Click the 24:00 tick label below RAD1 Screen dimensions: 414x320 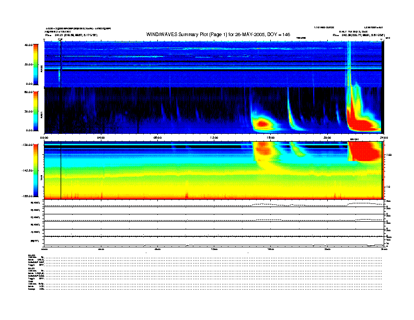click(384, 138)
